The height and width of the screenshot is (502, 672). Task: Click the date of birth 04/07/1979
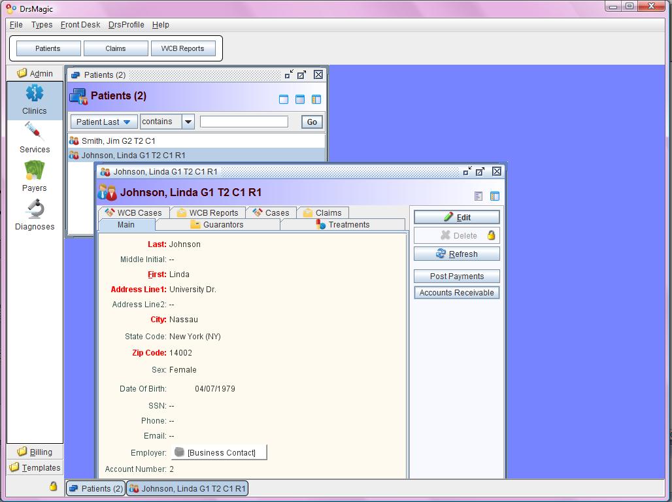coord(214,389)
